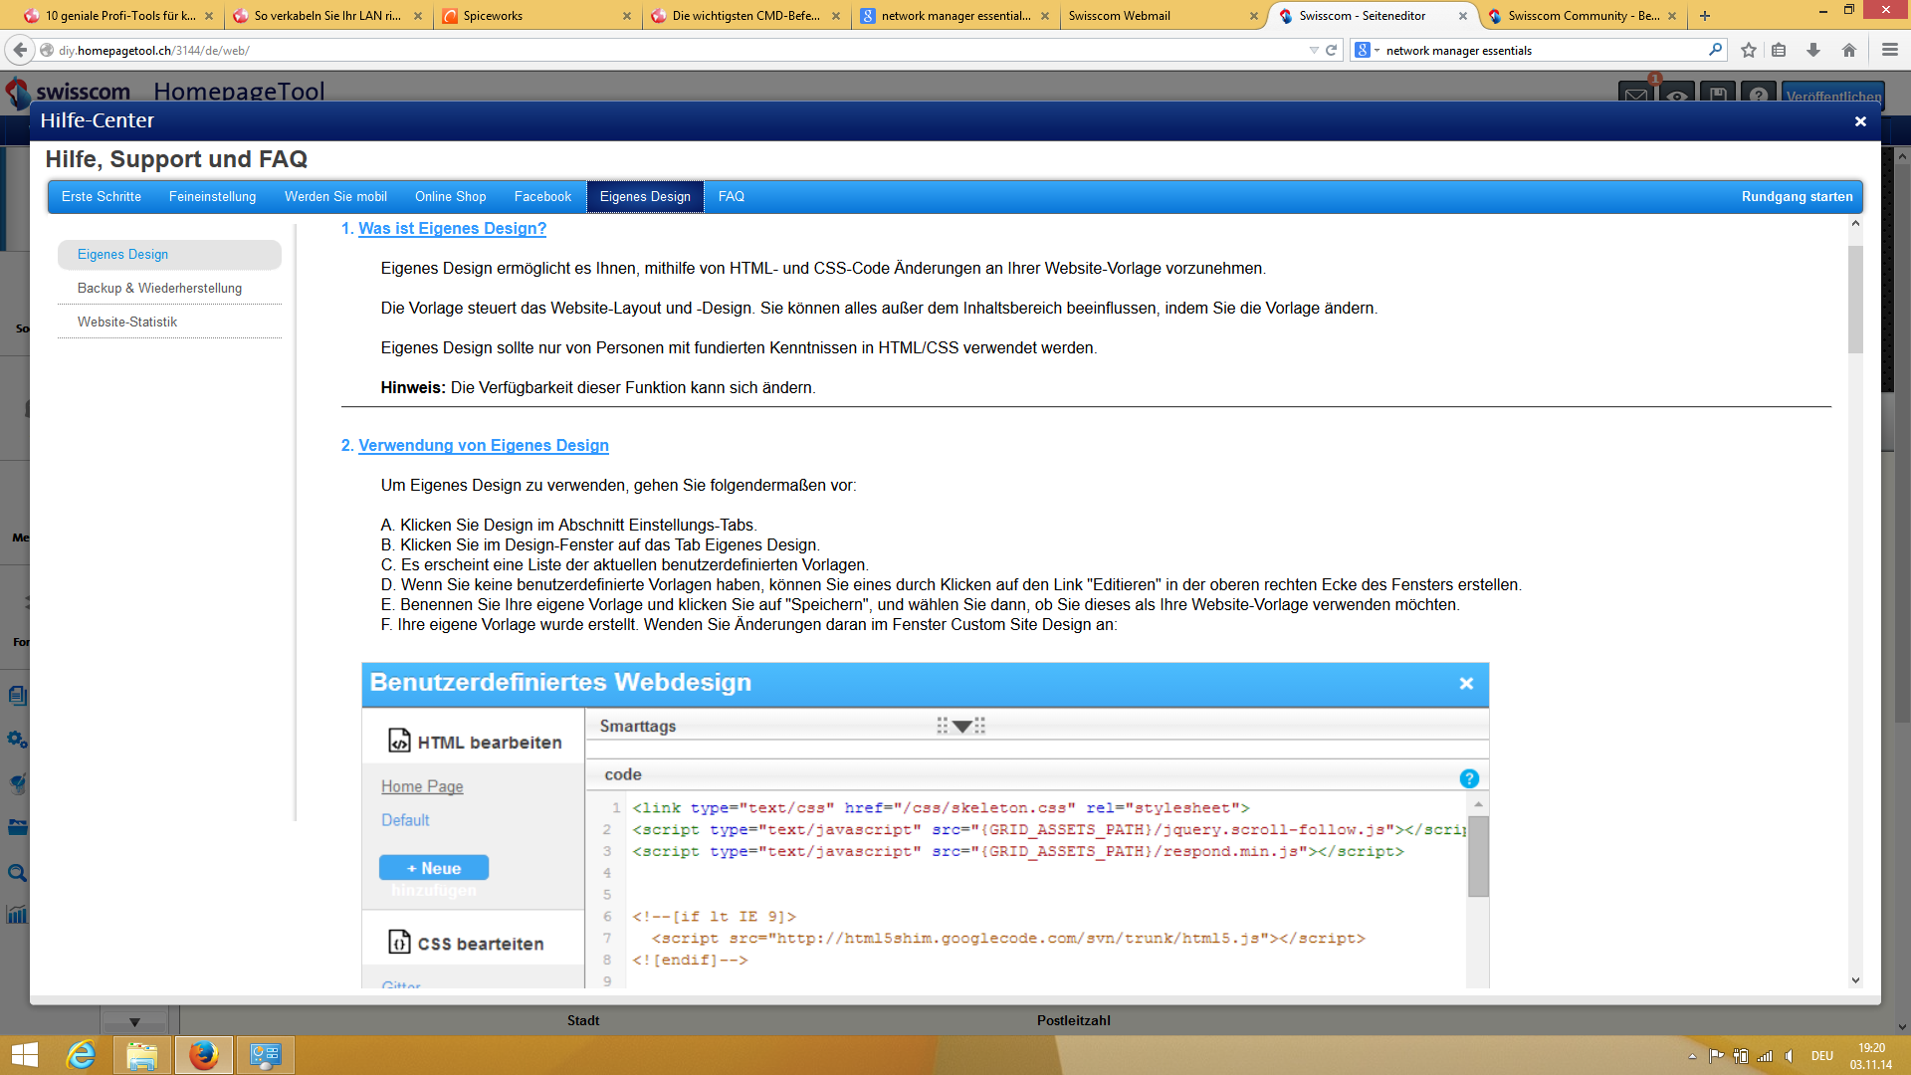
Task: Open the "Was ist Eigenes Design?" link
Action: [x=452, y=228]
